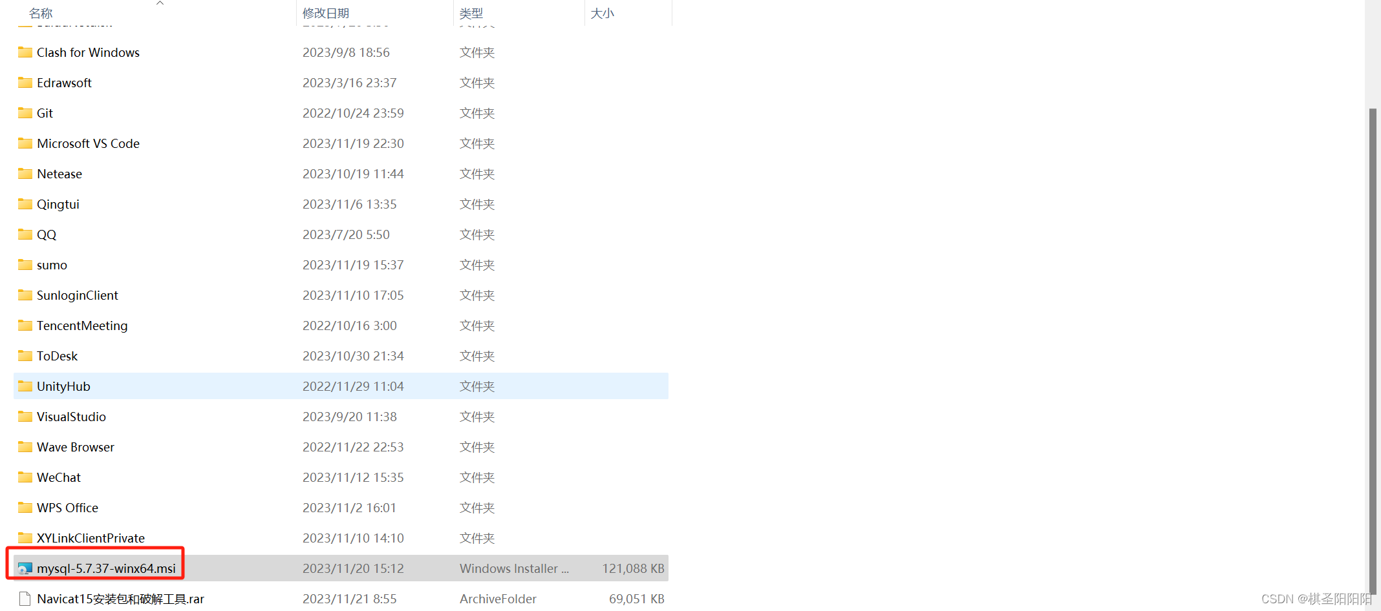Click the Wave Browser folder icon

(x=25, y=447)
